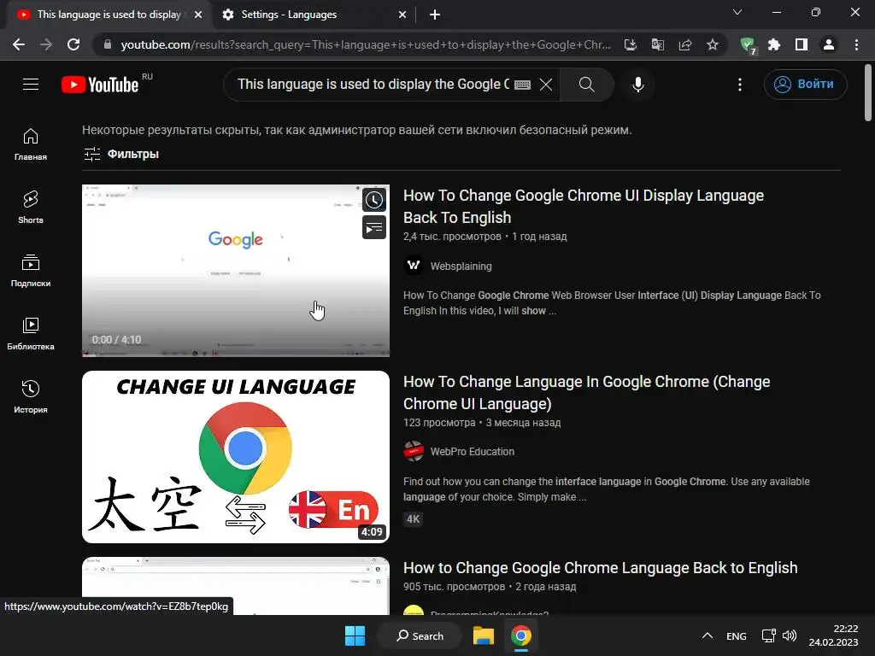875x656 pixels.
Task: Open the Windows Start menu
Action: 355,635
